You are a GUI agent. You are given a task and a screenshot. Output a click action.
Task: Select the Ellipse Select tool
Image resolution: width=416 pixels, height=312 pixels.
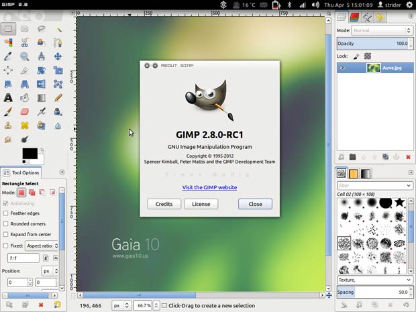pos(25,29)
